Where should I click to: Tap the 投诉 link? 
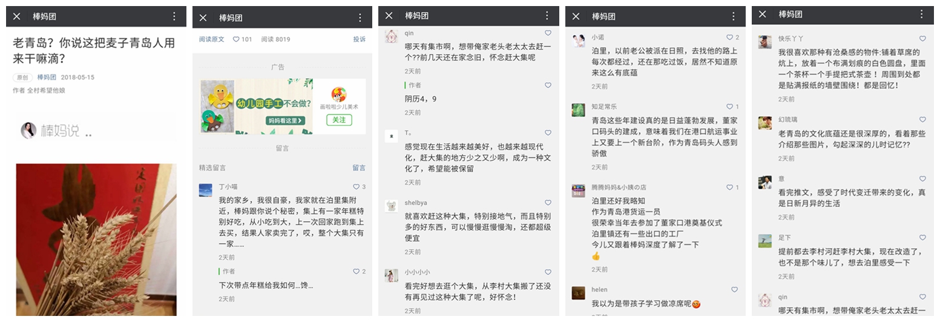pos(359,39)
